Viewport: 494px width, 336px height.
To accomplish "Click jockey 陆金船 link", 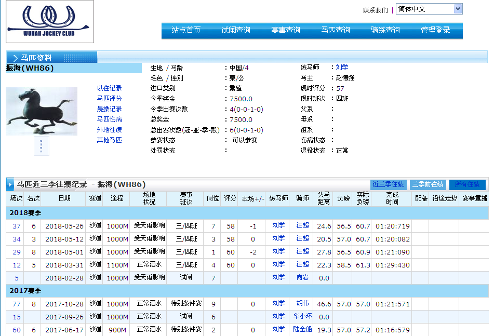I will coord(302,329).
